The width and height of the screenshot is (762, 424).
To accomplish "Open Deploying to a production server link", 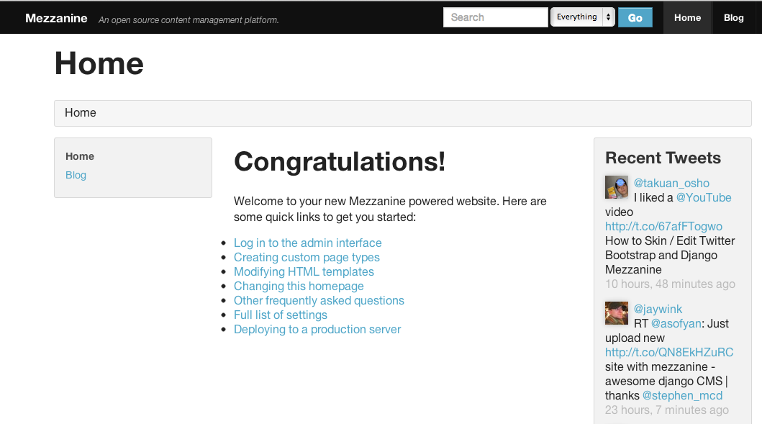I will click(x=317, y=330).
